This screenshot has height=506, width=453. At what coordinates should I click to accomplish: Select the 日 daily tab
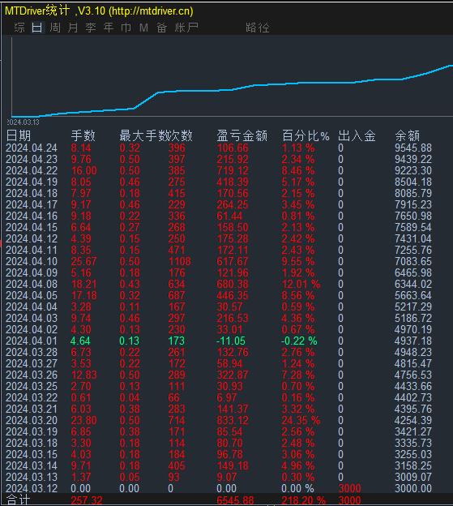pos(36,28)
